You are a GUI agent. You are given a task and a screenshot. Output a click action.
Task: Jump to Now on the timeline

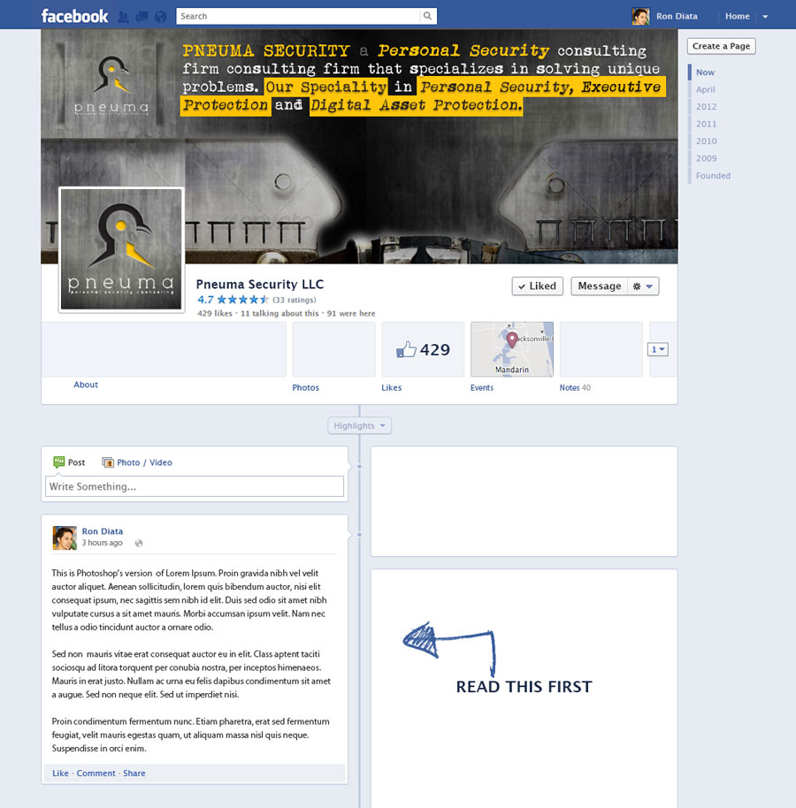click(705, 72)
